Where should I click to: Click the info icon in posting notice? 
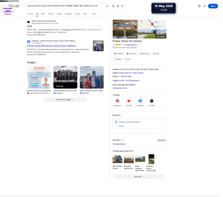[116, 122]
